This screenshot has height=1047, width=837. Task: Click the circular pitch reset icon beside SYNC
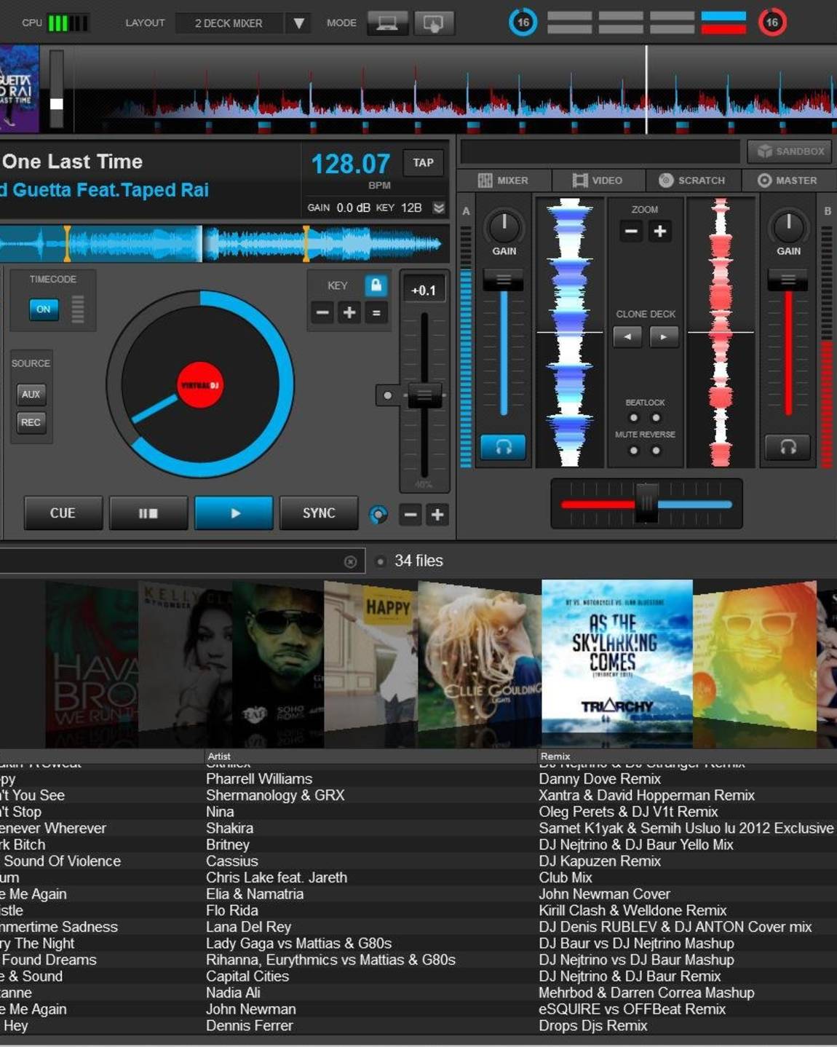(x=378, y=515)
